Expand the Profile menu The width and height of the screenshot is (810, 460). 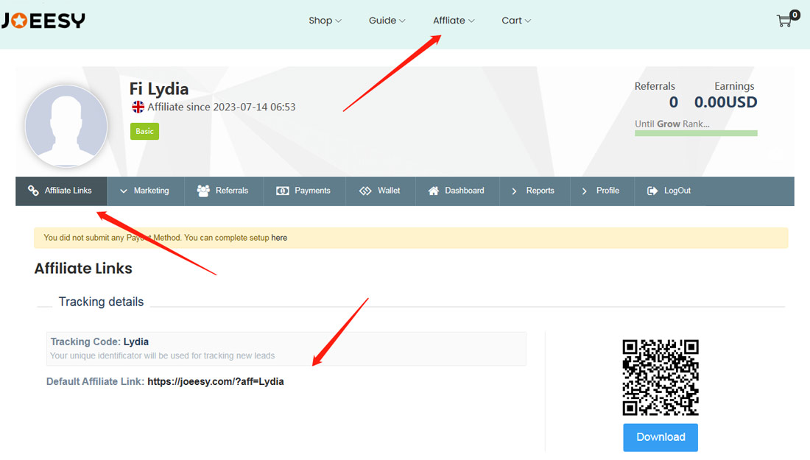pyautogui.click(x=600, y=191)
